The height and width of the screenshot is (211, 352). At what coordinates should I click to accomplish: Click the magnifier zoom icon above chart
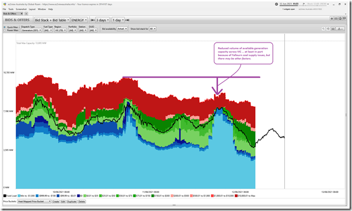click(x=323, y=29)
